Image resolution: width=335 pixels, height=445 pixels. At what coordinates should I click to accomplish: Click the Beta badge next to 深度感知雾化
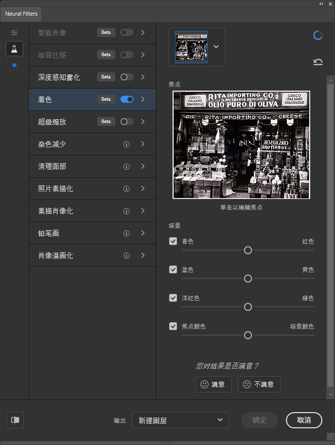tap(106, 77)
